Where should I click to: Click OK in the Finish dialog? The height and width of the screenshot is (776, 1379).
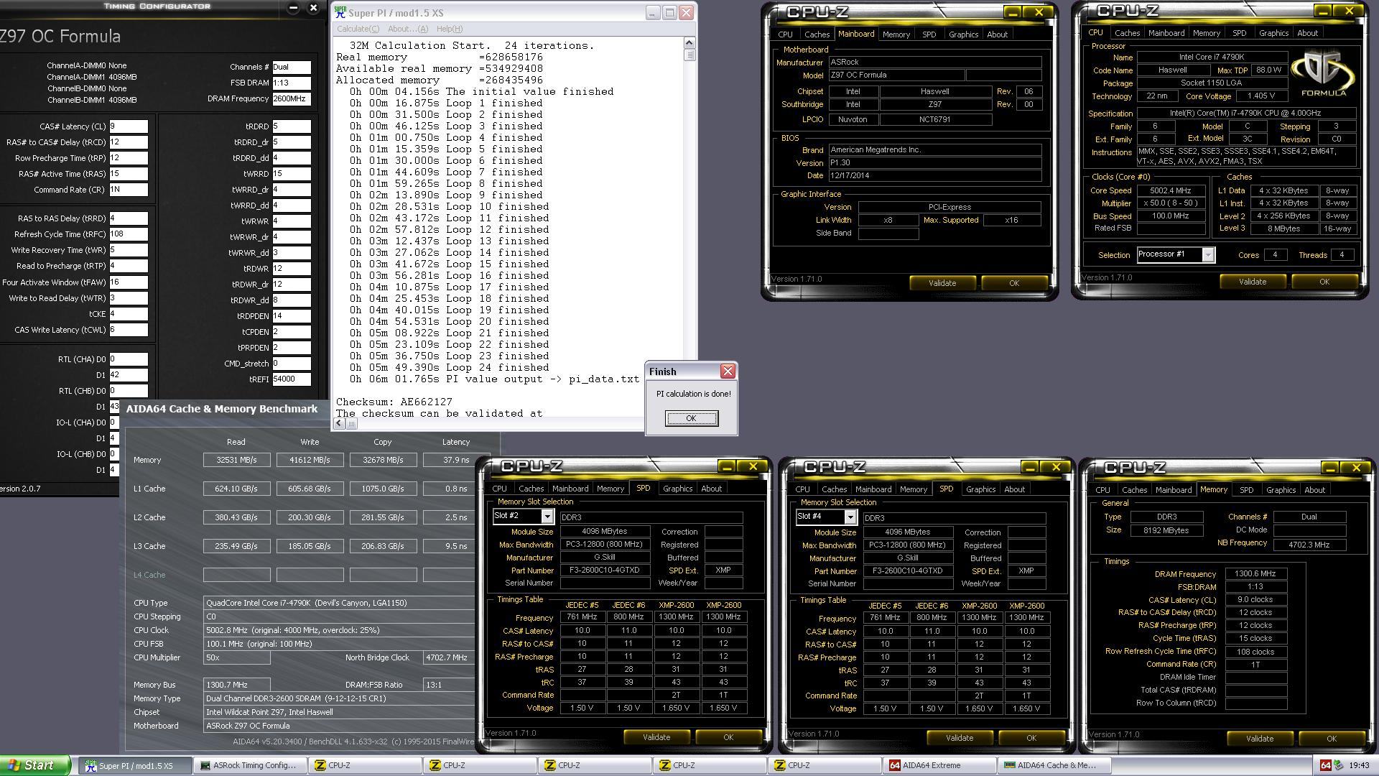691,418
